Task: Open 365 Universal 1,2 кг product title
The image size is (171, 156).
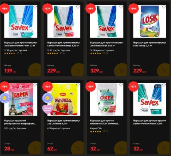Action: click(64, 122)
